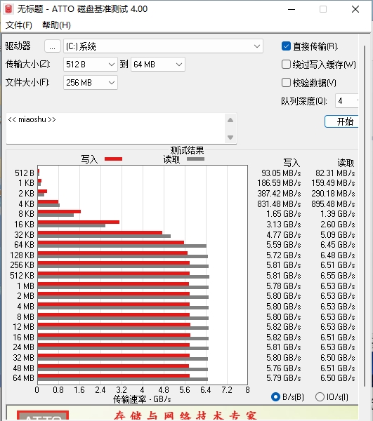
Task: Enable the 校验数据 checkbox
Action: coord(286,82)
